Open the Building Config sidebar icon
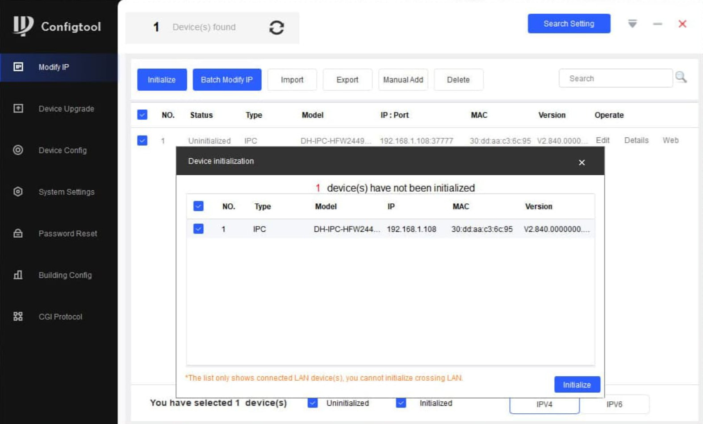The width and height of the screenshot is (703, 424). pos(18,275)
